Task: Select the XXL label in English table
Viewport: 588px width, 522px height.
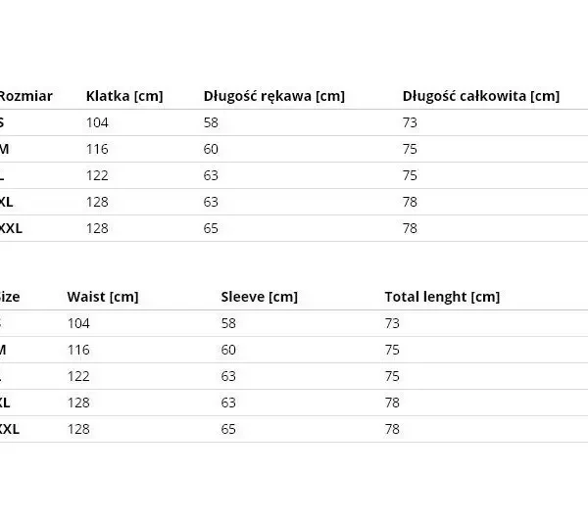Action: point(10,429)
